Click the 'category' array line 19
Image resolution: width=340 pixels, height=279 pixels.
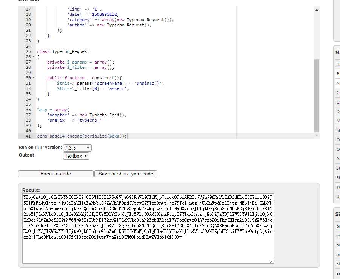click(120, 20)
